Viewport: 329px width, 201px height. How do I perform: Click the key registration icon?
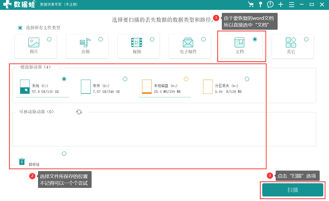(260, 4)
